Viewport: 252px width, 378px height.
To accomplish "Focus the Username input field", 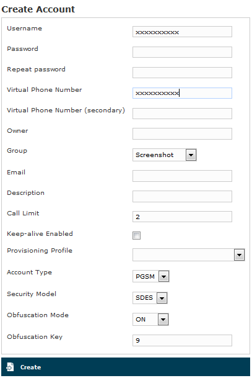I will point(182,32).
